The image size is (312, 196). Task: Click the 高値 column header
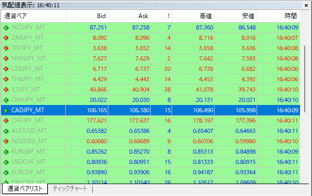[x=193, y=16]
